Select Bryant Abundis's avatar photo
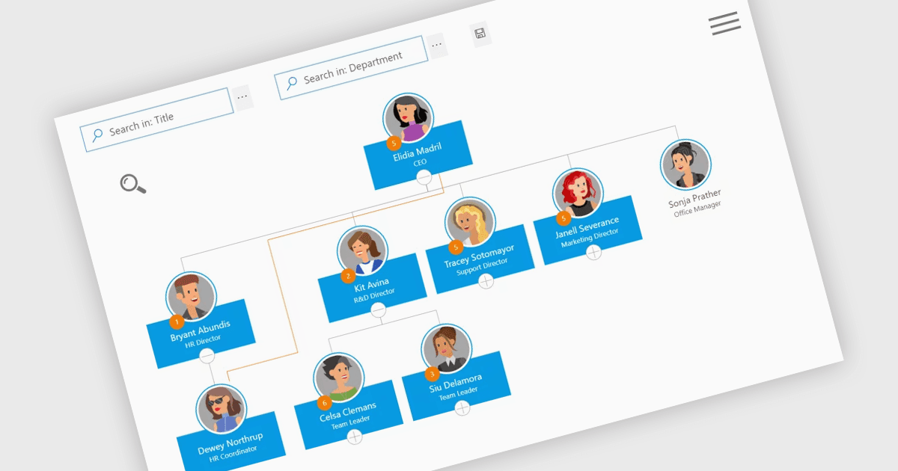This screenshot has width=898, height=471. pyautogui.click(x=192, y=297)
